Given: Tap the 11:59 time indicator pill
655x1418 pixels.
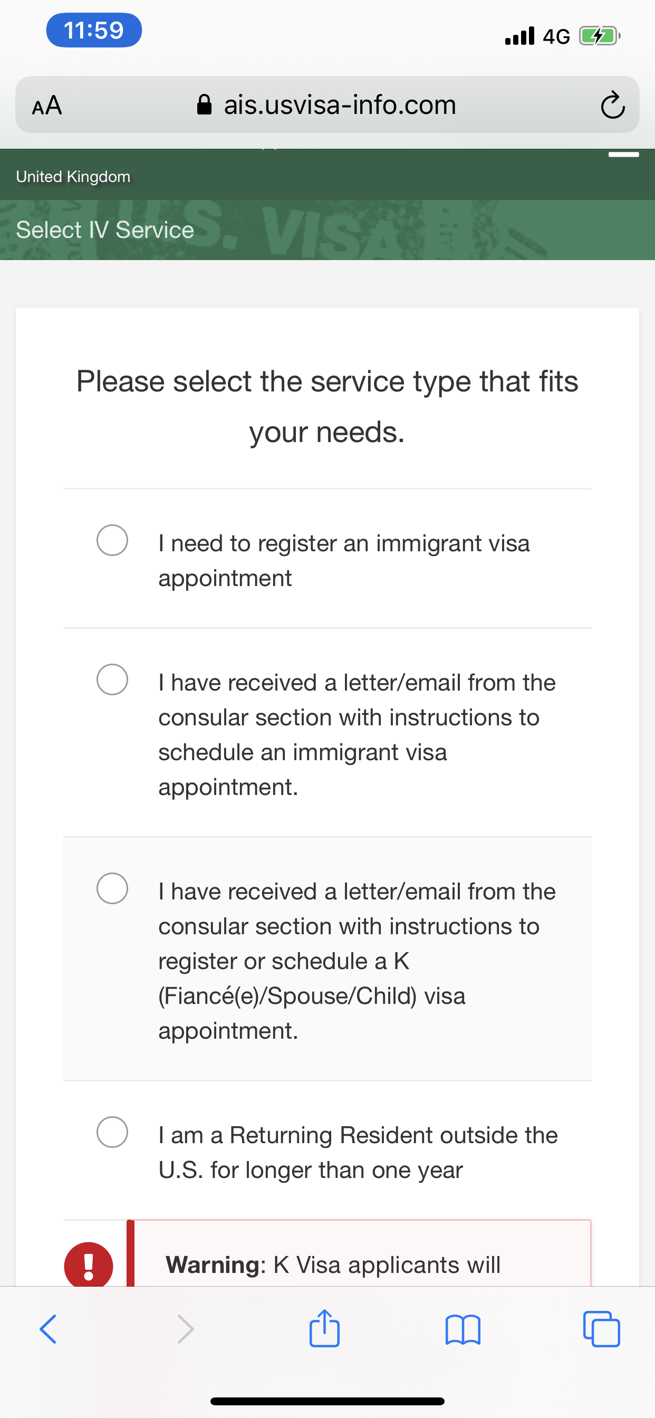Looking at the screenshot, I should 94,30.
